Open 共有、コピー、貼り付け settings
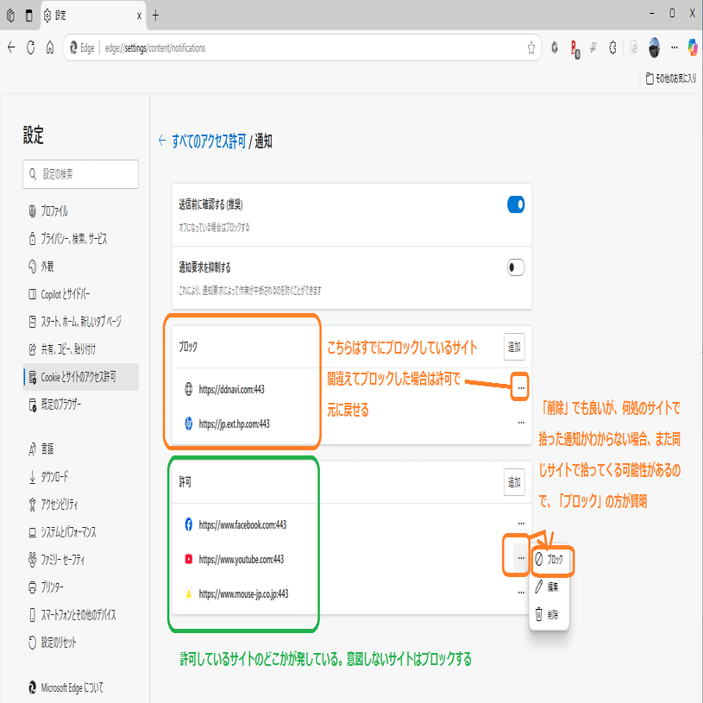703x703 pixels. (81, 349)
